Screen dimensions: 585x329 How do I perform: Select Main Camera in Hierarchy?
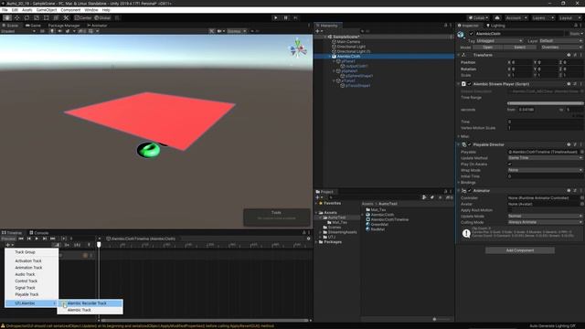tap(348, 42)
